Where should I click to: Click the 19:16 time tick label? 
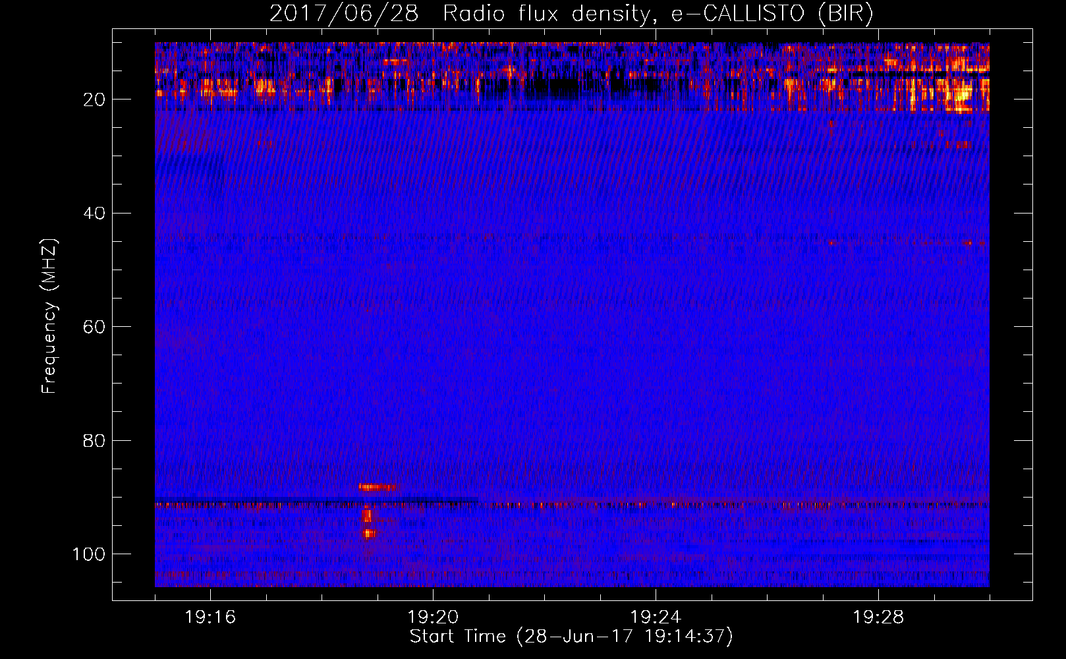(x=210, y=617)
